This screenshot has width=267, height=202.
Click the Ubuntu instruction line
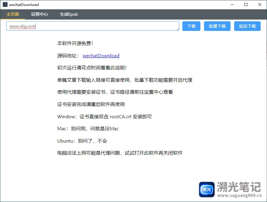tap(82, 141)
